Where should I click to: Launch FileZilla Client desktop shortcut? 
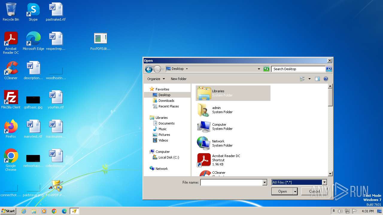click(x=11, y=100)
